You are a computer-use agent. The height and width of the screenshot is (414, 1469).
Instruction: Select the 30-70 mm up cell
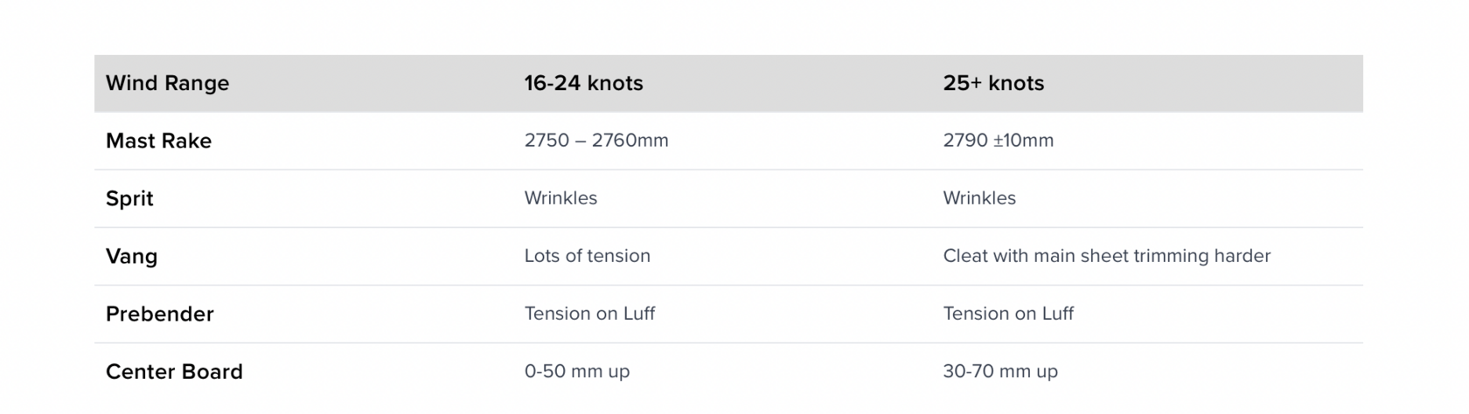point(1000,371)
